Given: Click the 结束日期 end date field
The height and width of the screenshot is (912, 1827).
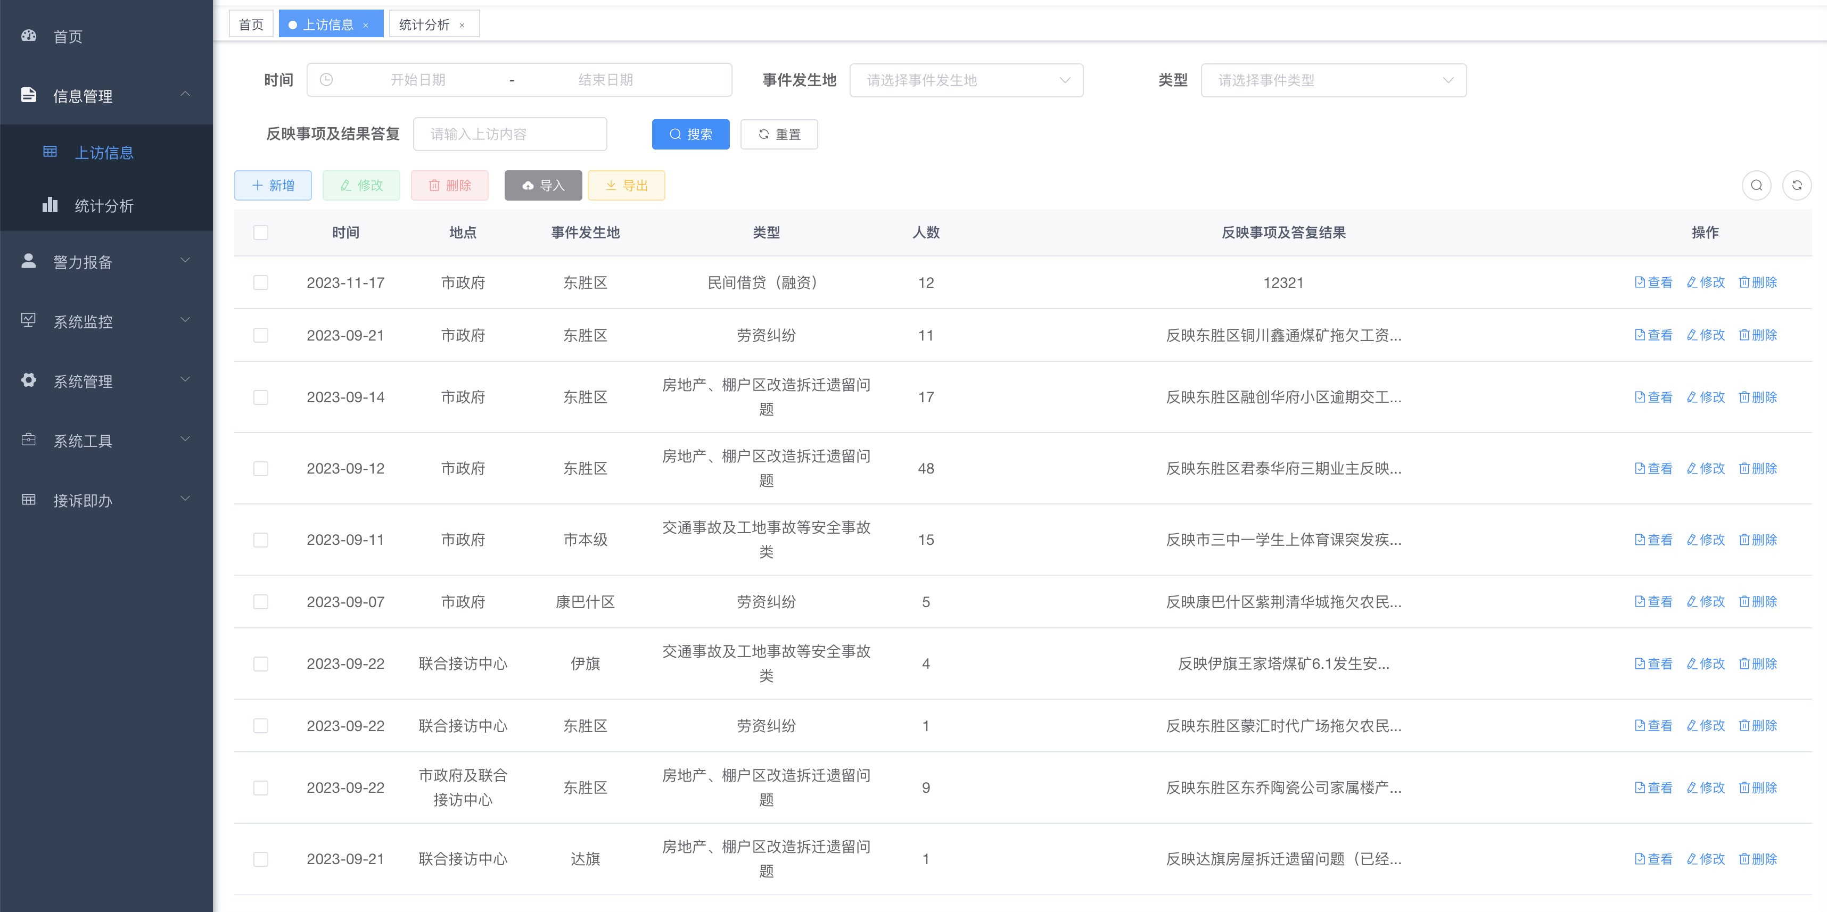Looking at the screenshot, I should coord(606,80).
